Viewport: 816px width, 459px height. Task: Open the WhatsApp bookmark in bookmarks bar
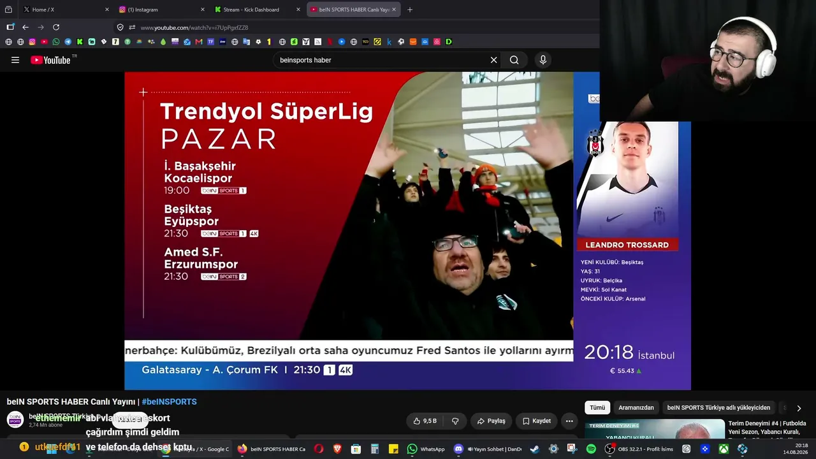tap(56, 42)
